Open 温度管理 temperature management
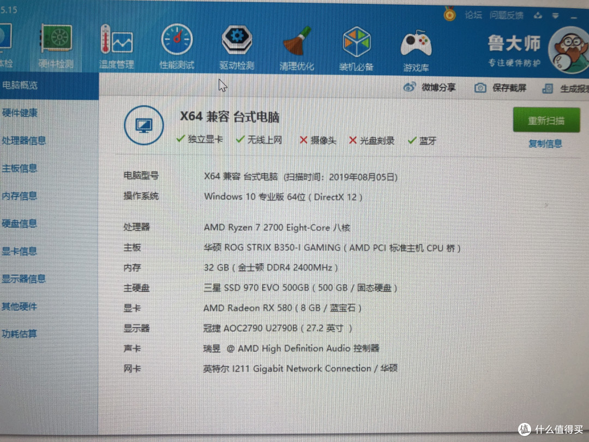This screenshot has height=442, width=589. pos(117,46)
